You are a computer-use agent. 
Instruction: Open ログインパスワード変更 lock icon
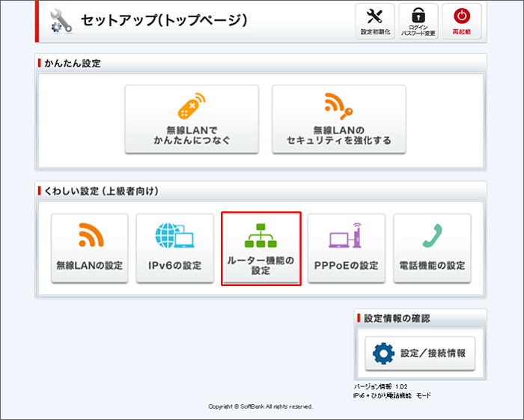(418, 22)
